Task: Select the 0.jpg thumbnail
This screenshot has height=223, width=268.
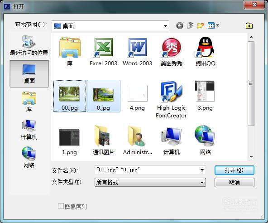Action: [x=103, y=96]
